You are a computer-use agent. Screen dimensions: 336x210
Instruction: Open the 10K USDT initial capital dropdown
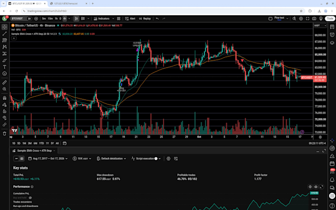click(x=82, y=159)
